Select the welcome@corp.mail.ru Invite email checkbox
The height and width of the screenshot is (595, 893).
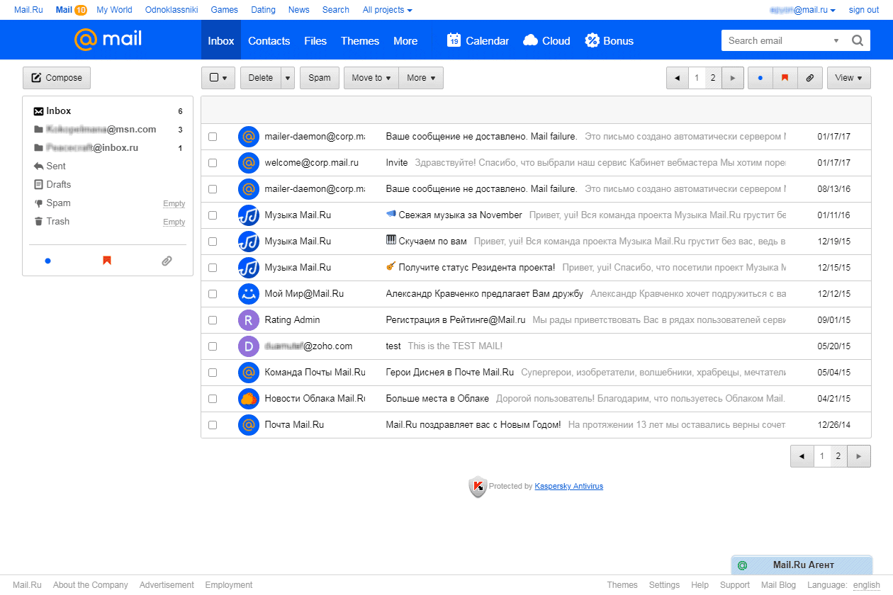click(x=213, y=163)
